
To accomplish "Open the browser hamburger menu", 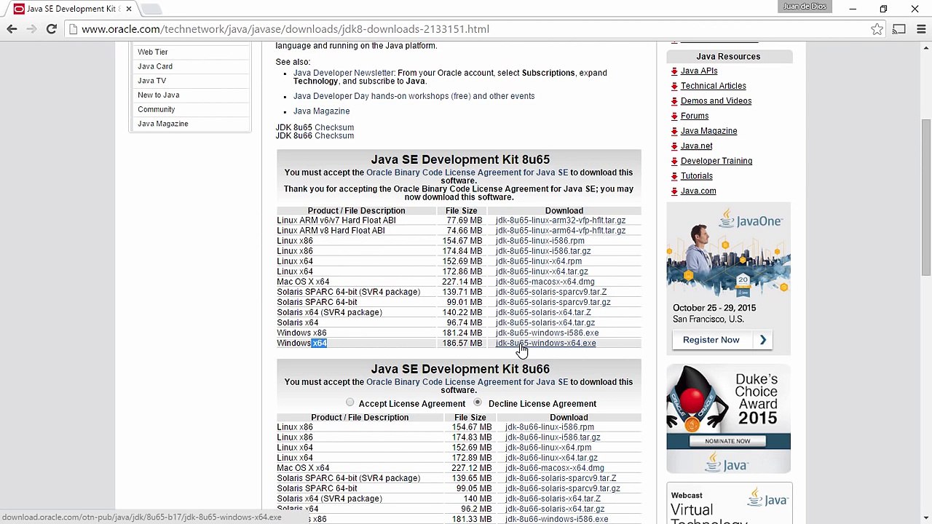I will (920, 29).
